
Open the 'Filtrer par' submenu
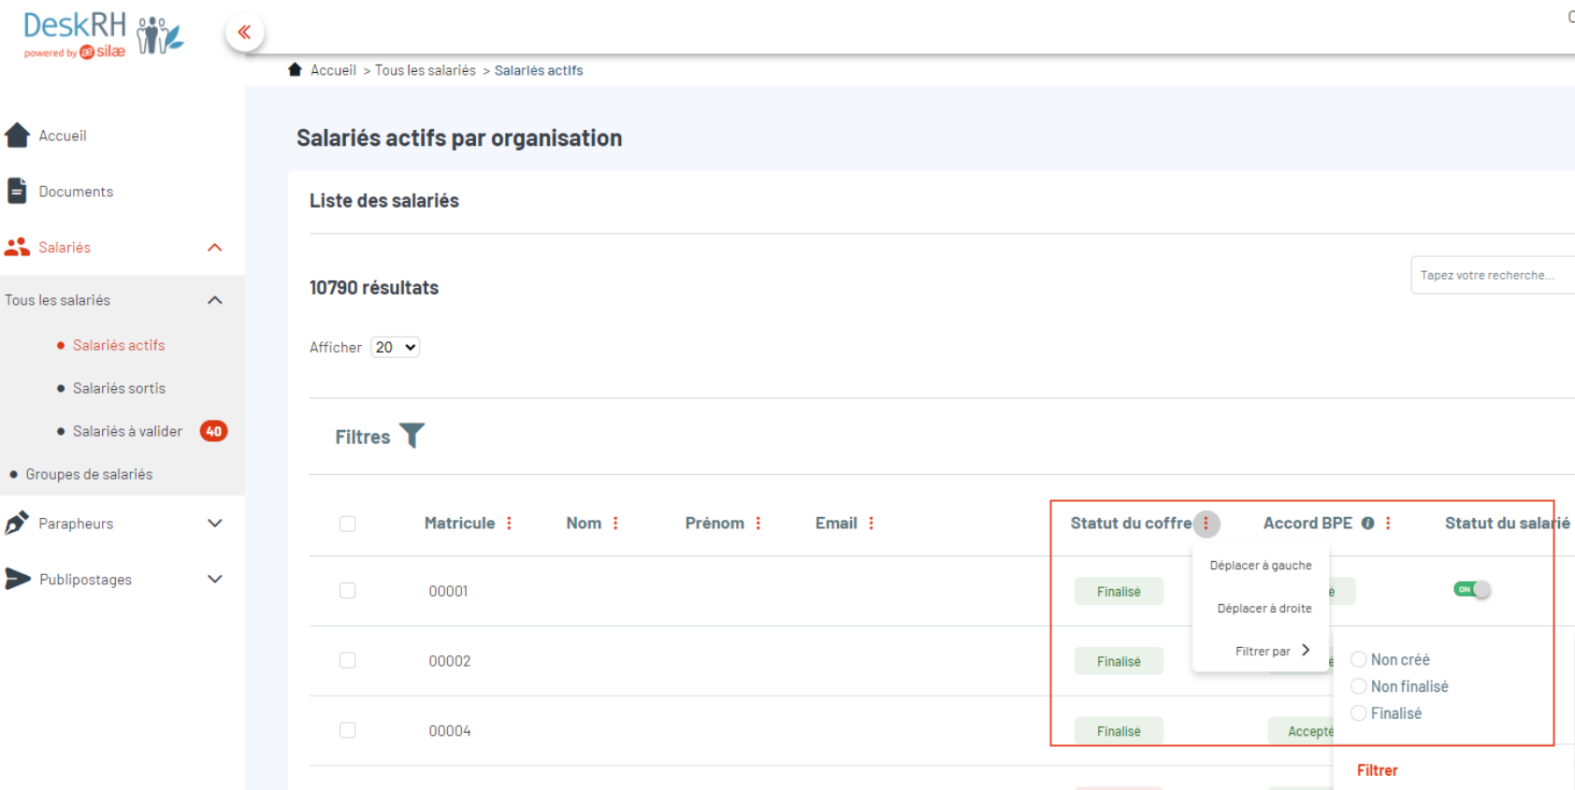1271,651
